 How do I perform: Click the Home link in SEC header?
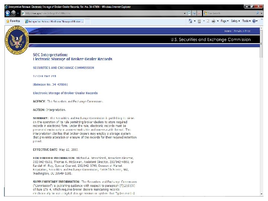click(x=228, y=31)
